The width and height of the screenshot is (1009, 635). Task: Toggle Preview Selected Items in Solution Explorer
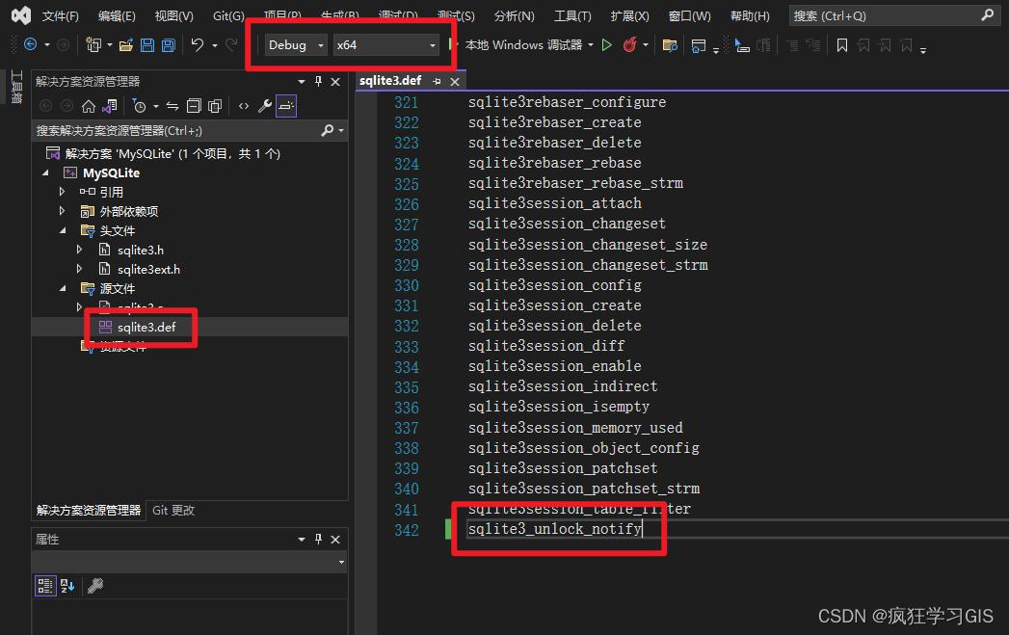click(286, 106)
